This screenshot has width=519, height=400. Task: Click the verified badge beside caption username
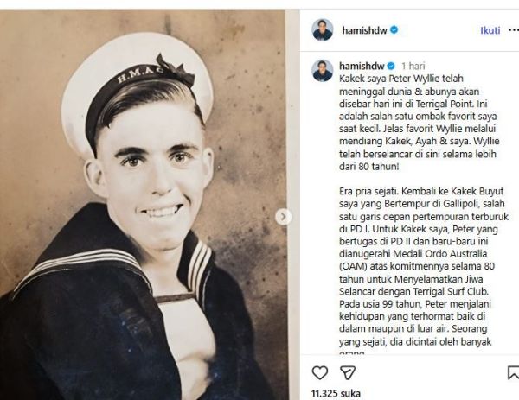391,66
